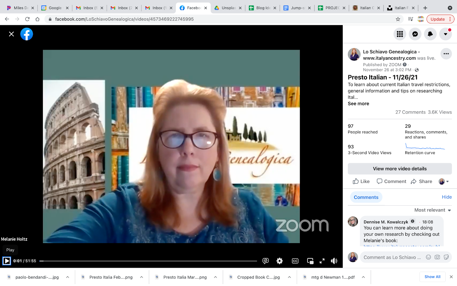
Task: Expand options for Cropped Book download
Action: point(290,277)
